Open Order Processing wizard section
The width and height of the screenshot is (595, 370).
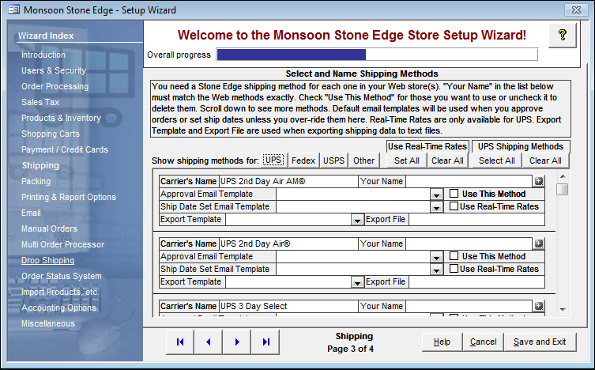[55, 86]
